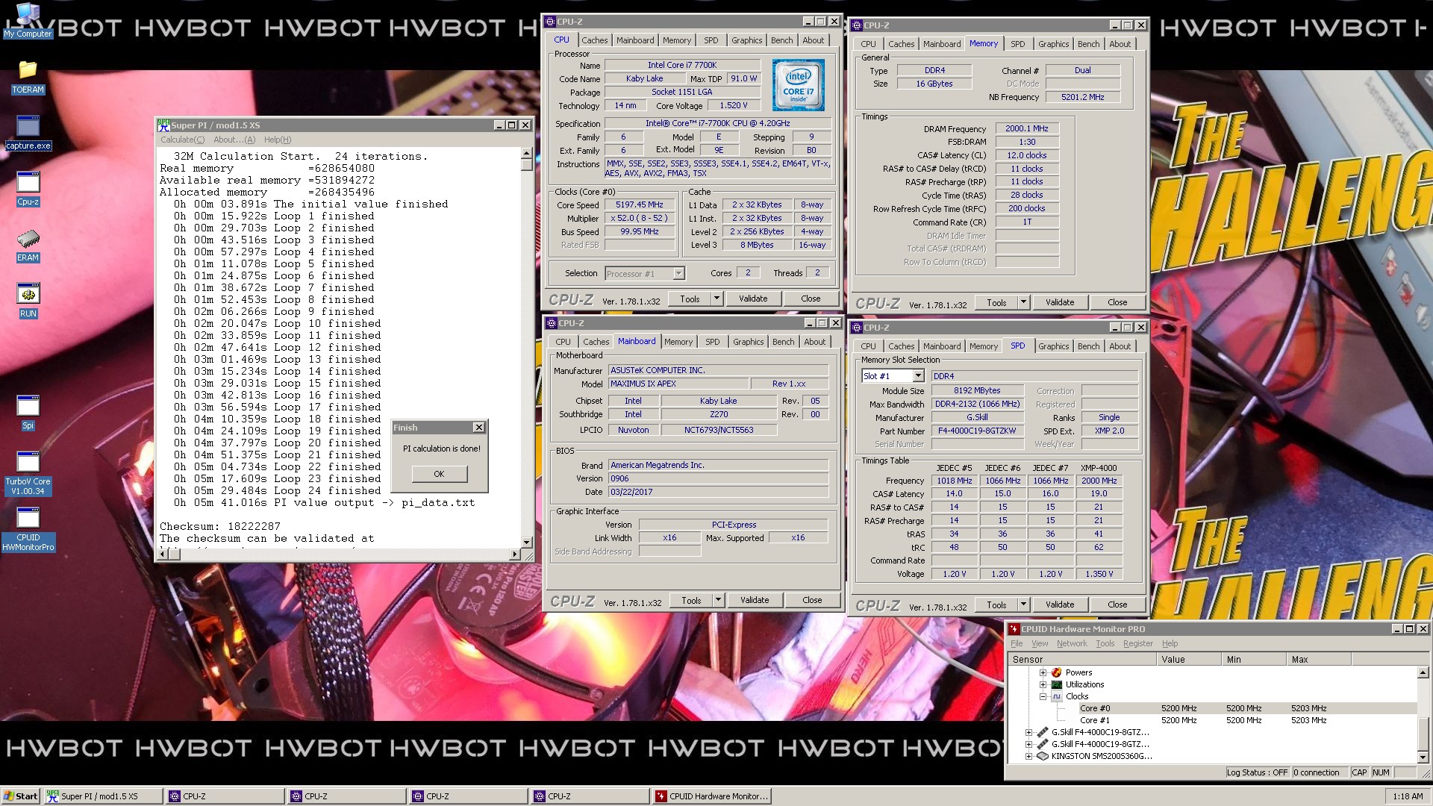
Task: Click the system clock 1:18 AM
Action: (x=1408, y=796)
